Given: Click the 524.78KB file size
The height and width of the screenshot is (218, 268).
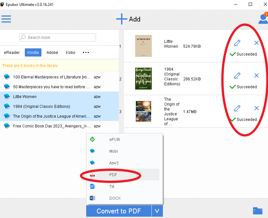Looking at the screenshot, I should 192,46.
